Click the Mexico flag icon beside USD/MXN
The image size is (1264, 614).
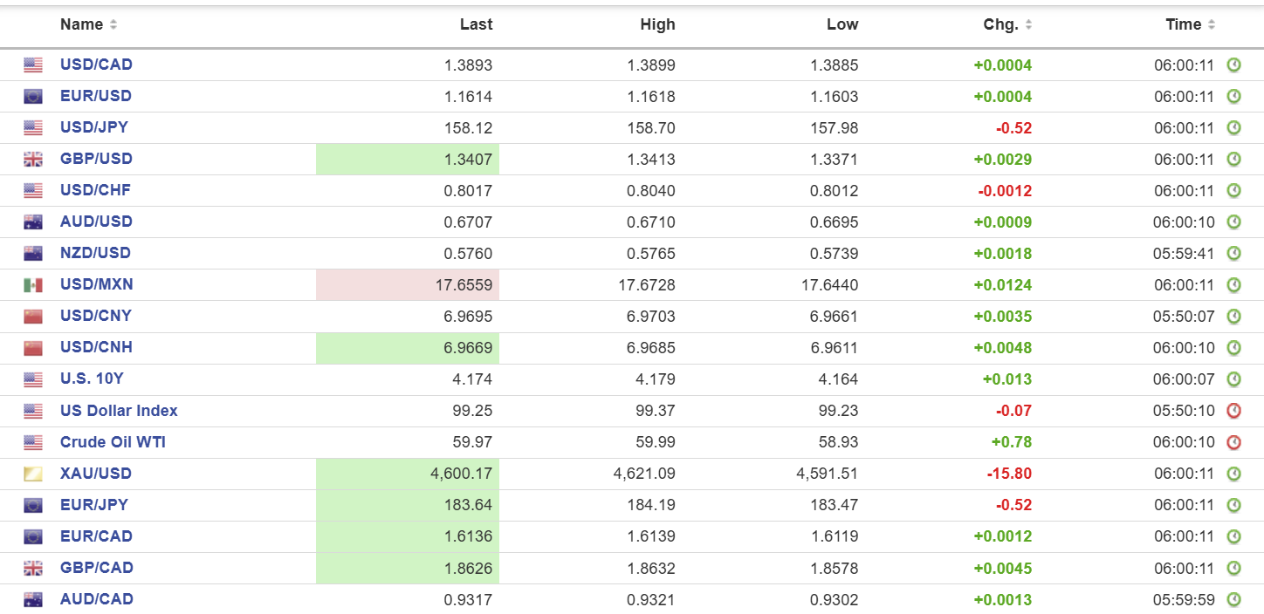(x=33, y=284)
